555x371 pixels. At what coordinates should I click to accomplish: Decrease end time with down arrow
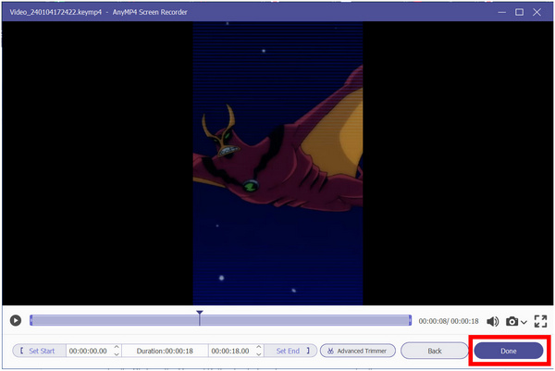pyautogui.click(x=259, y=354)
